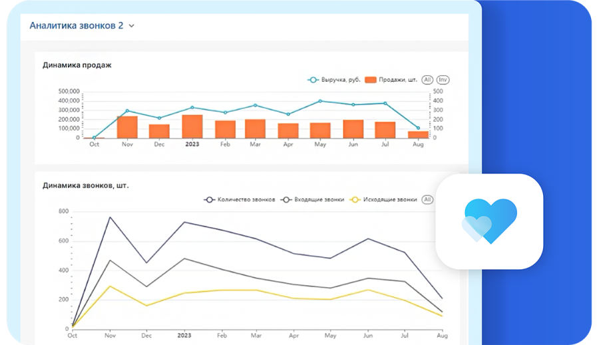
Task: Click the Динамика звонков, шт. chart title
Action: click(x=85, y=185)
